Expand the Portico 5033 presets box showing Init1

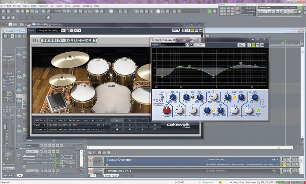click(x=173, y=45)
